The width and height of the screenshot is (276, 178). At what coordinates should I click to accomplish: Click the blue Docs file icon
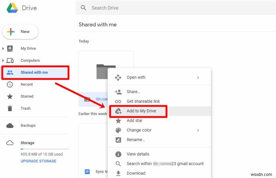pos(87,171)
